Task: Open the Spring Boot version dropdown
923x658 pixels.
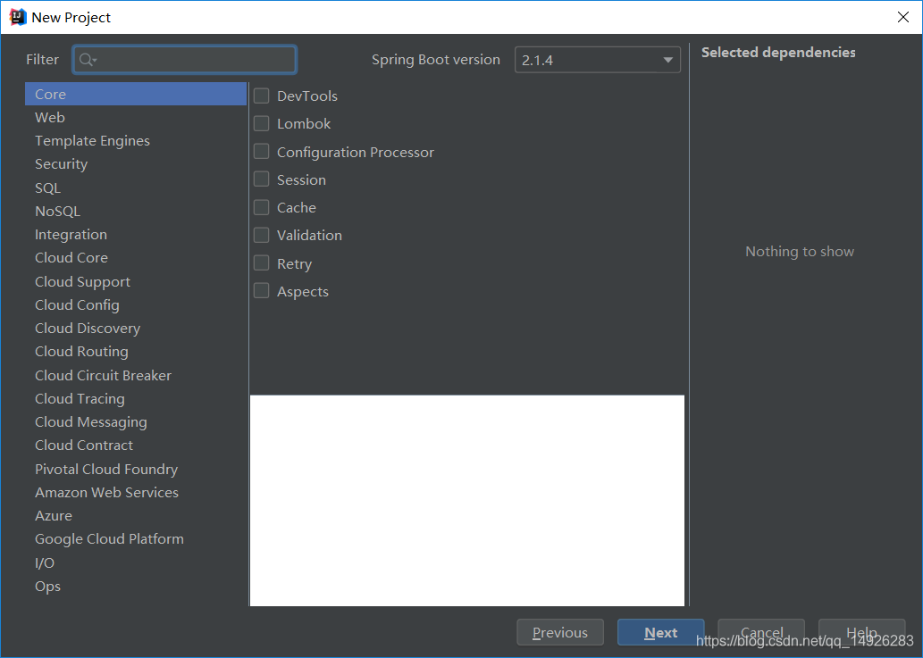Action: 598,60
